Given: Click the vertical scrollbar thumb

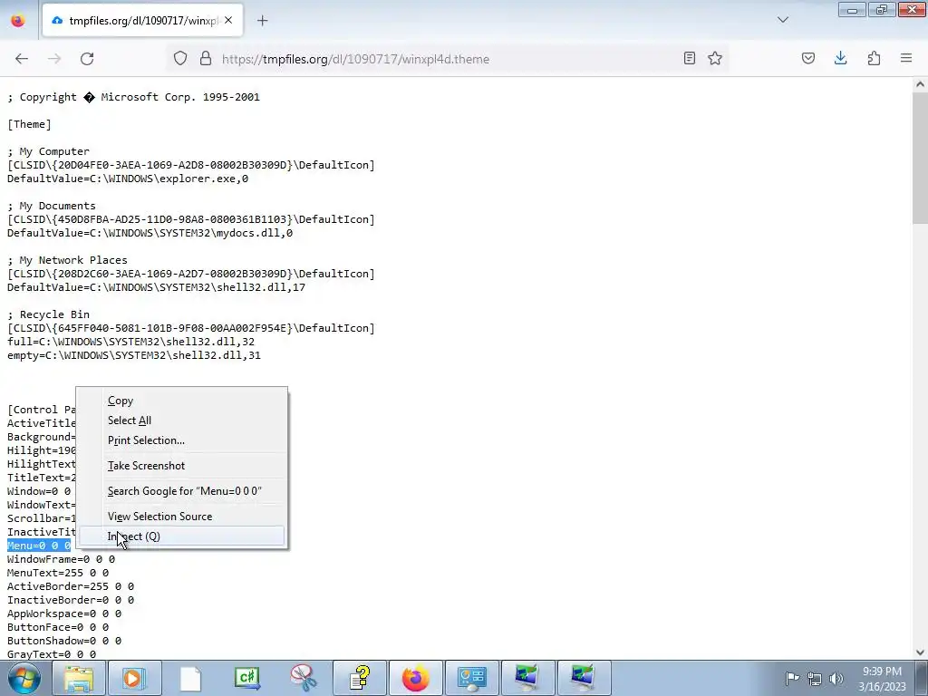Looking at the screenshot, I should [920, 158].
